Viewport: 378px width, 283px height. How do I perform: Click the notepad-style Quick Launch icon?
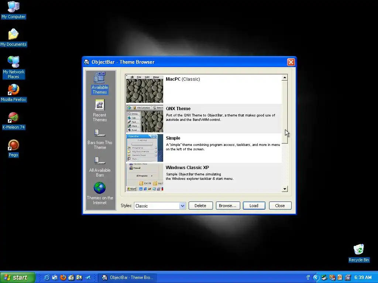(71, 277)
